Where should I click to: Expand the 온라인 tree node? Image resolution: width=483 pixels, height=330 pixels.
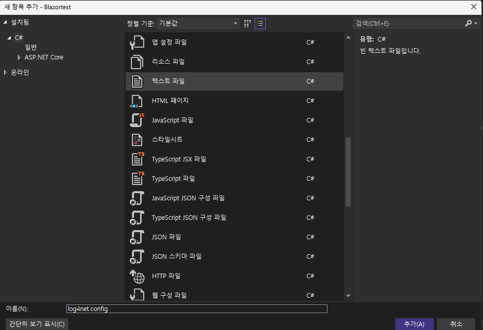coord(5,72)
